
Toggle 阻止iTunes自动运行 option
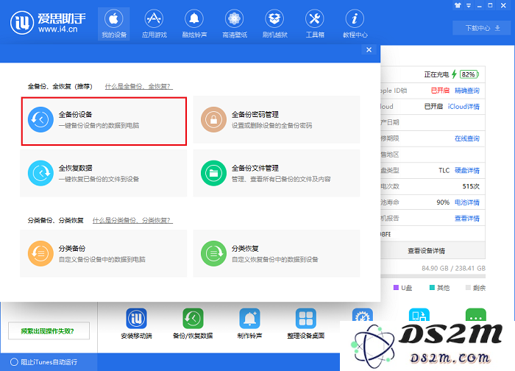[44, 362]
